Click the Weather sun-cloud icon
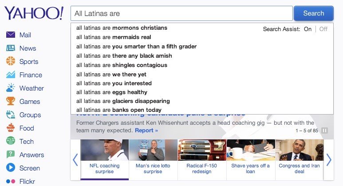343x186 pixels. pyautogui.click(x=11, y=88)
